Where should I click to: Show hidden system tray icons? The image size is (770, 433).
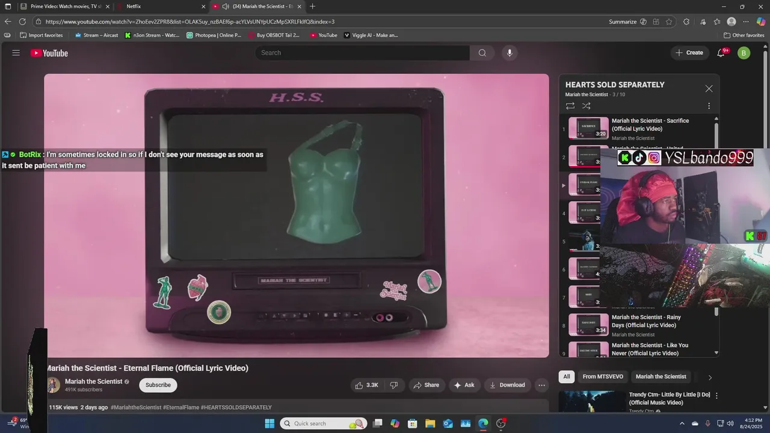[x=682, y=423]
